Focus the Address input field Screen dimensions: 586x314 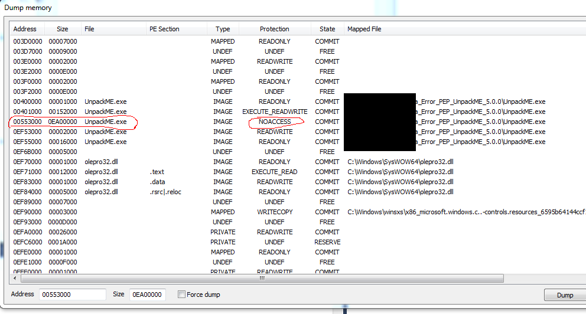coord(72,295)
